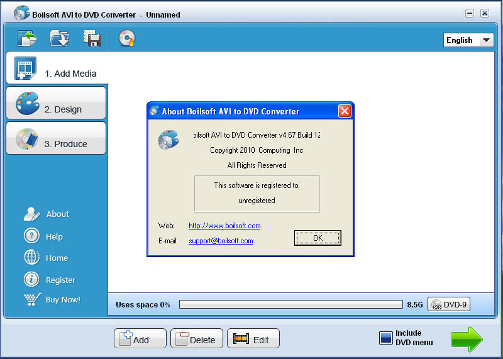The image size is (503, 359).
Task: Open the Help link text
Action: (x=54, y=237)
